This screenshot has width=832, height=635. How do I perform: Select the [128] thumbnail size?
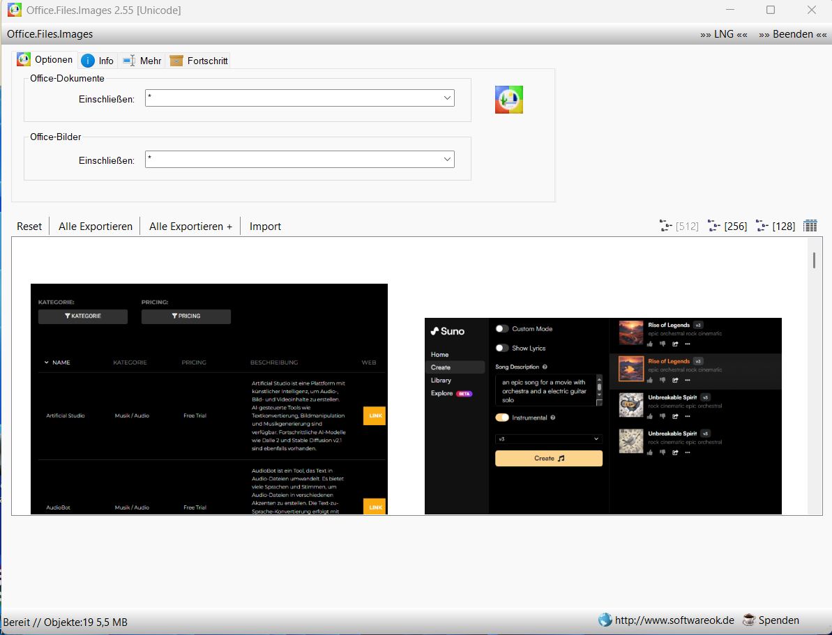(776, 226)
